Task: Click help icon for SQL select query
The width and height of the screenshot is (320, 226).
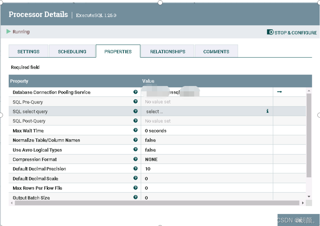Action: point(135,111)
